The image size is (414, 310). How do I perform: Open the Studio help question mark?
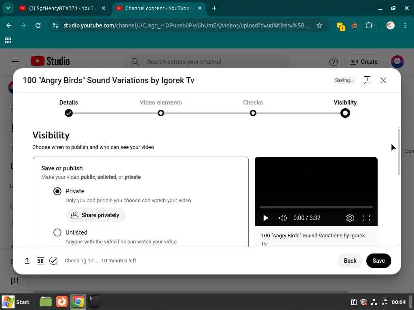click(x=333, y=62)
